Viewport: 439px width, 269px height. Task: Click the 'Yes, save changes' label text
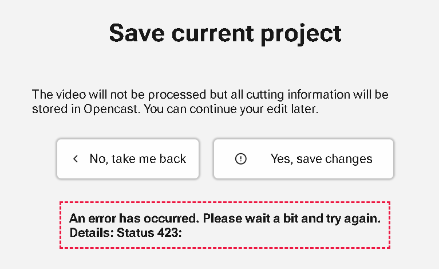tap(322, 159)
